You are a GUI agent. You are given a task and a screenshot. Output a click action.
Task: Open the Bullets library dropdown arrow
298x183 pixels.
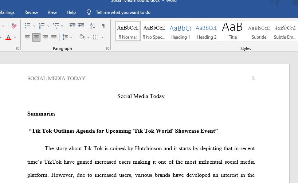point(34,26)
